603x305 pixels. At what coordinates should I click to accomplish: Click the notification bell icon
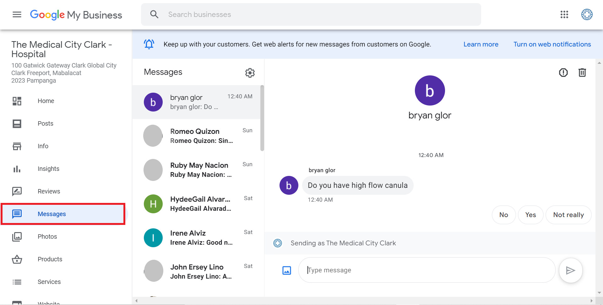click(149, 44)
